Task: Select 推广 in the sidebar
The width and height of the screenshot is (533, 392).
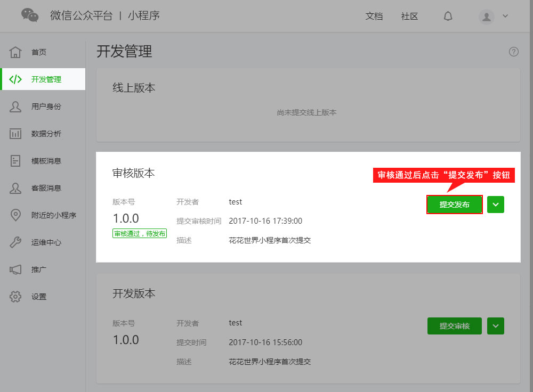Action: pyautogui.click(x=39, y=269)
